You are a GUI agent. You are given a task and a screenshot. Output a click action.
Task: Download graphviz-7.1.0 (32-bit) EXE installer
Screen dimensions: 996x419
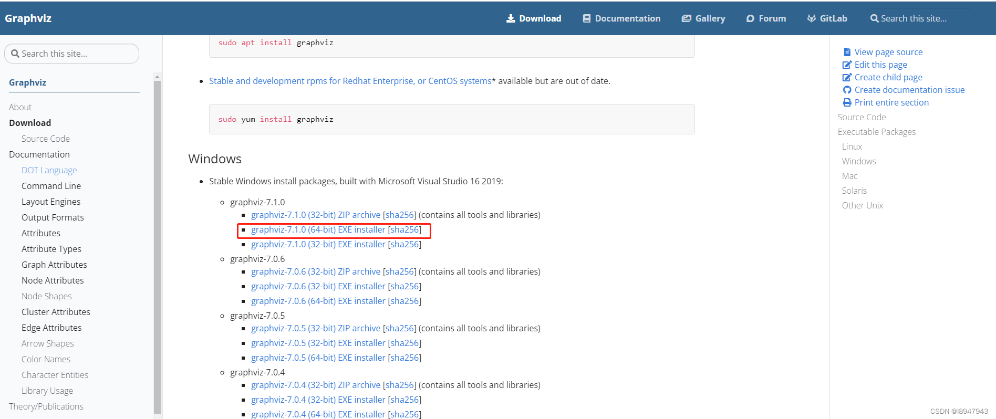click(318, 244)
